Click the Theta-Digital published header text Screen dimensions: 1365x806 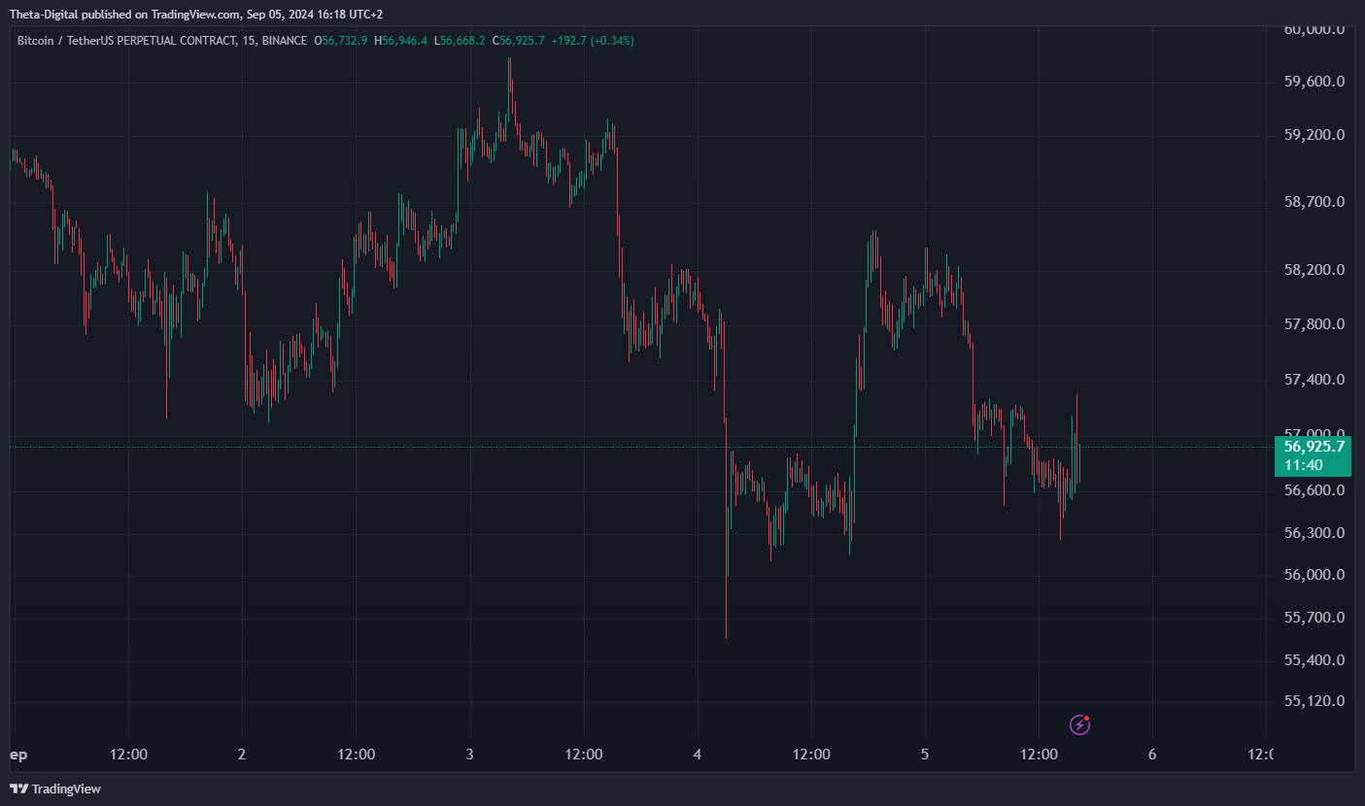196,15
